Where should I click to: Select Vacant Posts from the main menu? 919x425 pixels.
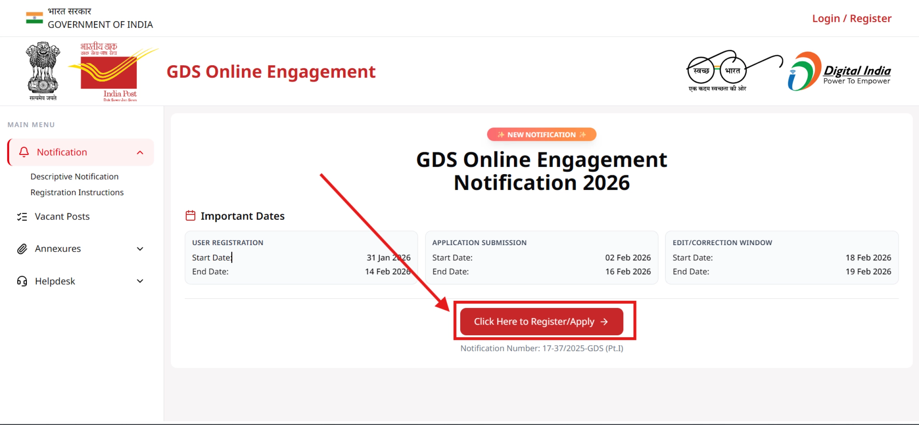62,216
